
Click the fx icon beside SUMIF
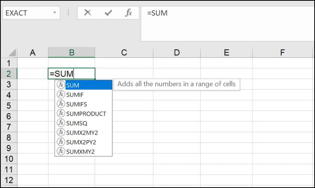pyautogui.click(x=61, y=94)
